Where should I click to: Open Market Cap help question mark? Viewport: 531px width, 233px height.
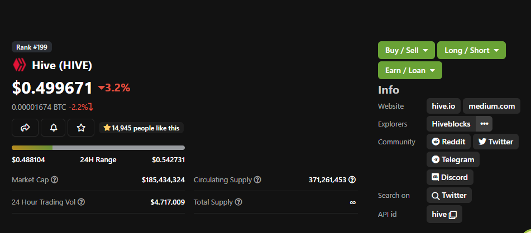point(55,179)
